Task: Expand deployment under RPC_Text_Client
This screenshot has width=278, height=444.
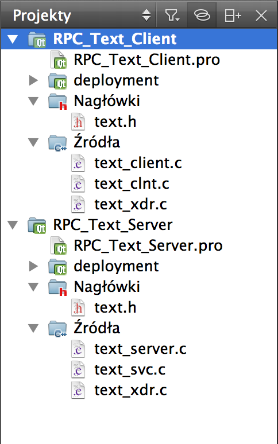Action: click(33, 80)
